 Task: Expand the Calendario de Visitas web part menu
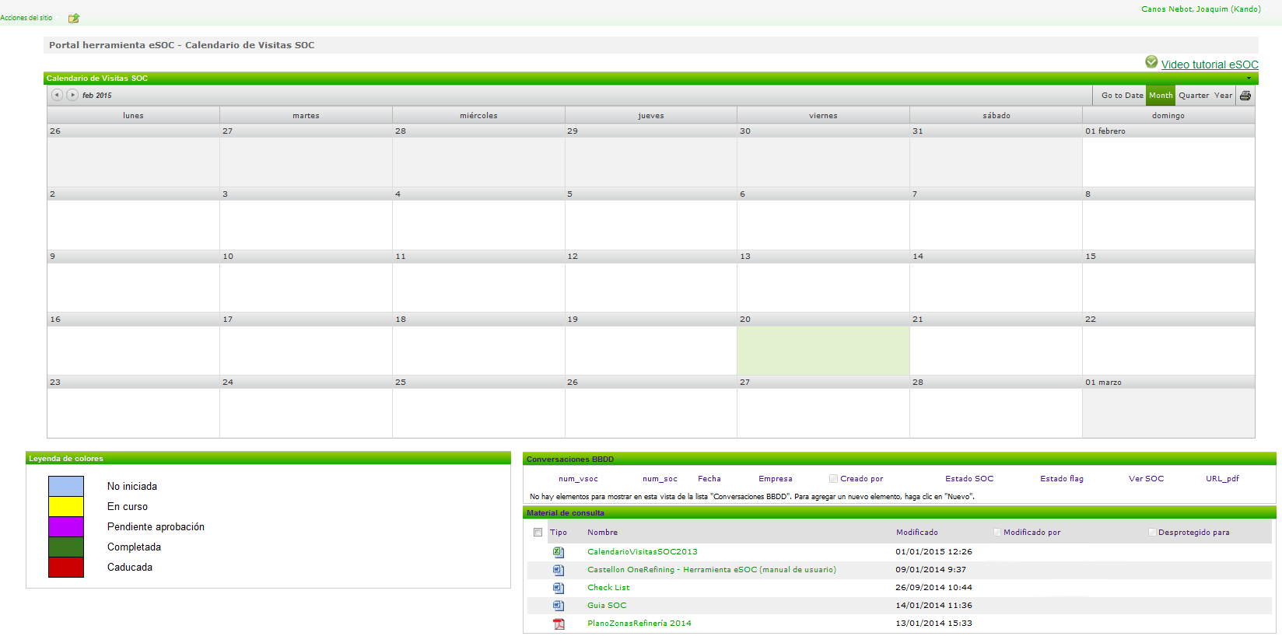click(x=1249, y=79)
